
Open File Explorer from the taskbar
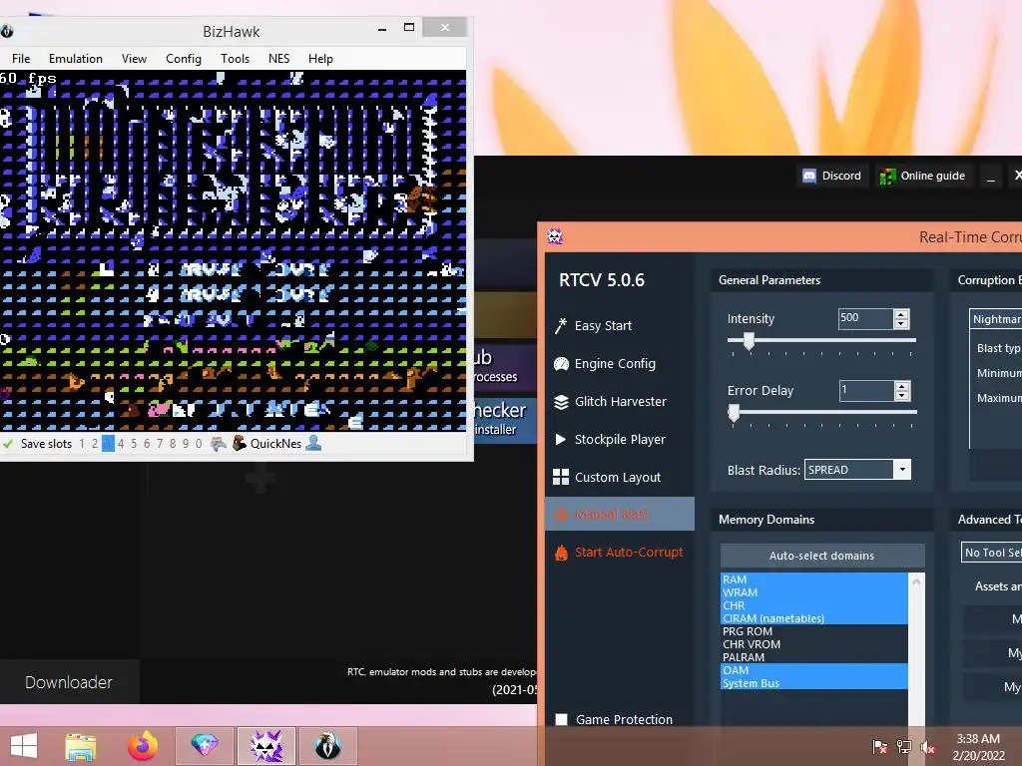[81, 746]
